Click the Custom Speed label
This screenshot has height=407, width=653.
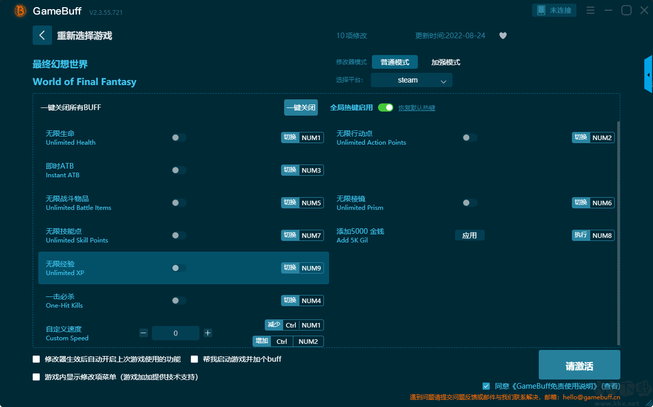[67, 338]
